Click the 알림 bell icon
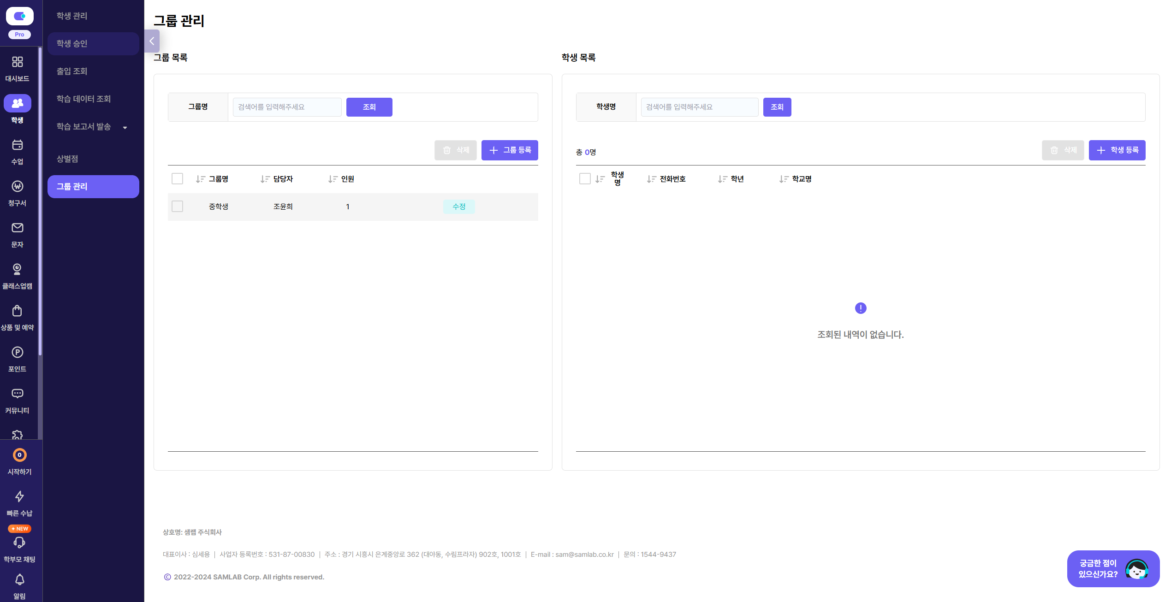This screenshot has width=1171, height=602. pos(19,579)
